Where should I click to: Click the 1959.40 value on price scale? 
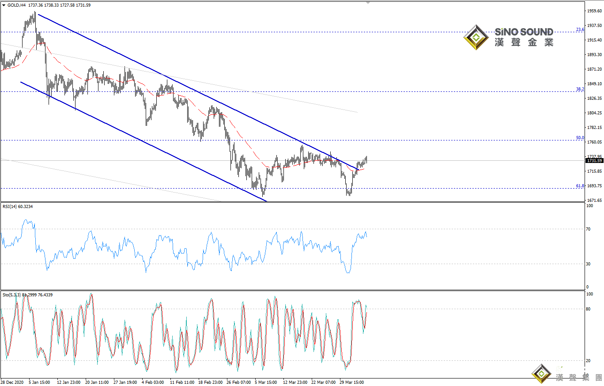(x=594, y=11)
